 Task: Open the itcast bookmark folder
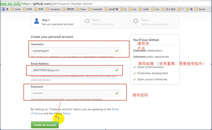[200, 9]
